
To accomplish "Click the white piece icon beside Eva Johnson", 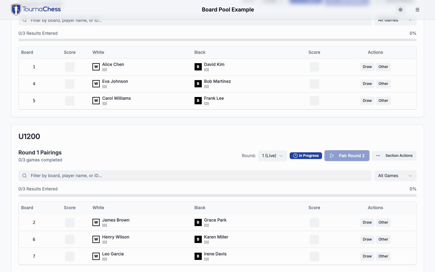I will pos(96,84).
